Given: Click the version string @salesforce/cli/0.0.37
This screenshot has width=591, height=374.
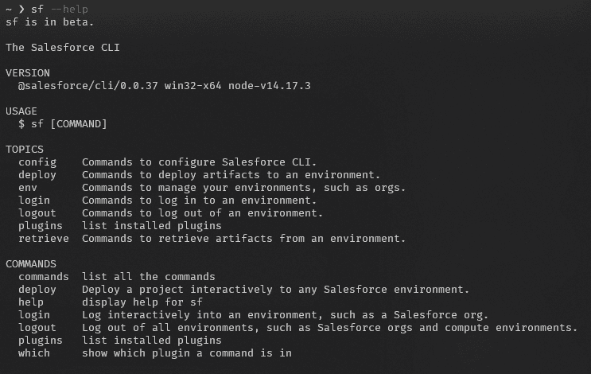Looking at the screenshot, I should tap(87, 86).
